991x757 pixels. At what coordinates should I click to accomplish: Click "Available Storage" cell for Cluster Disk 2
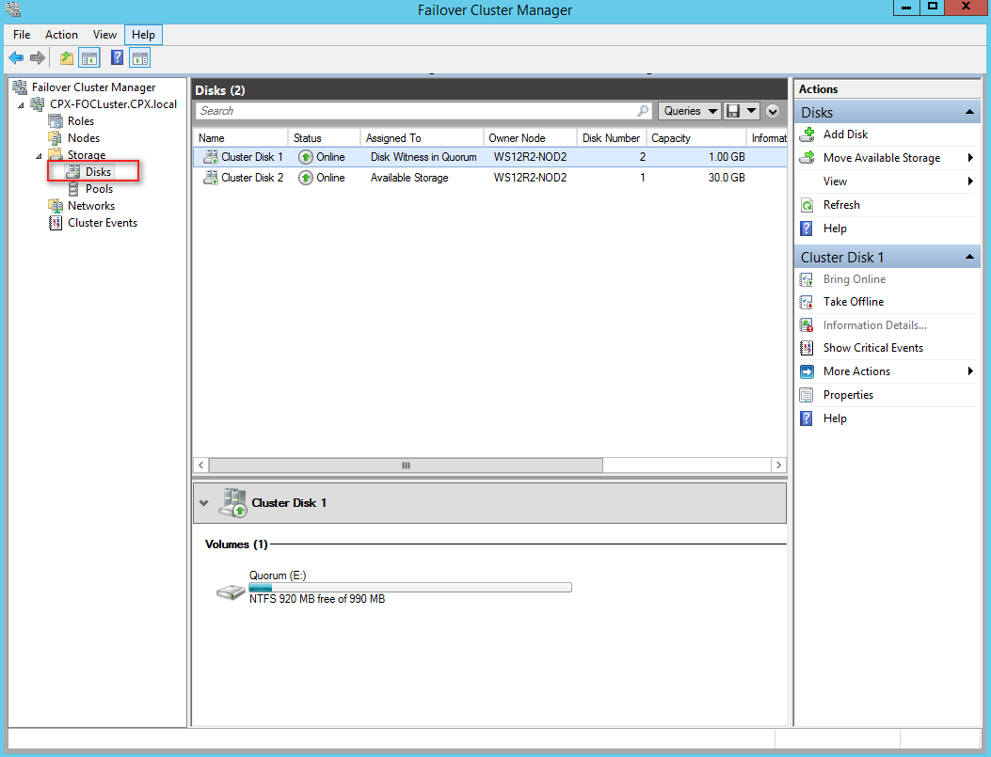pyautogui.click(x=409, y=178)
